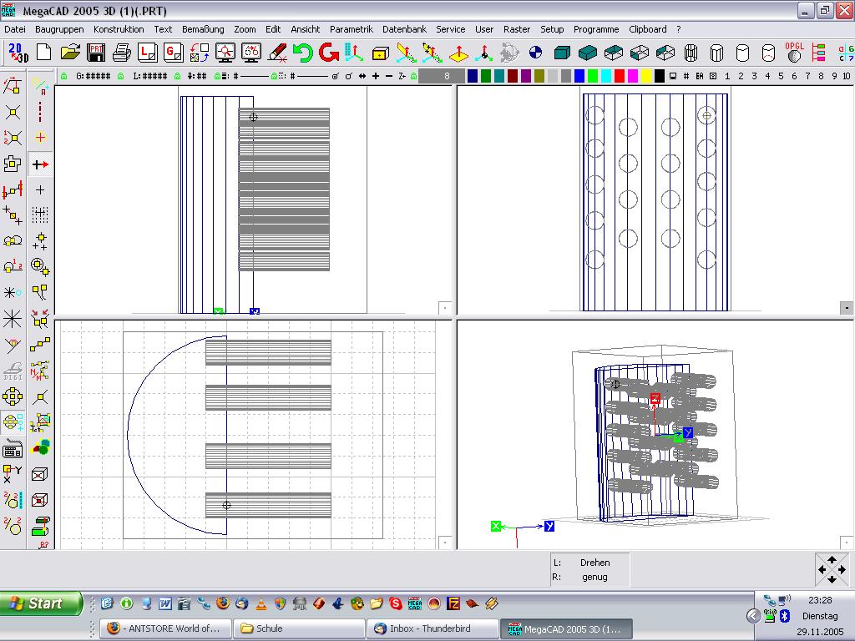Switch to Inbox - Thunderbird taskbar button

point(432,628)
